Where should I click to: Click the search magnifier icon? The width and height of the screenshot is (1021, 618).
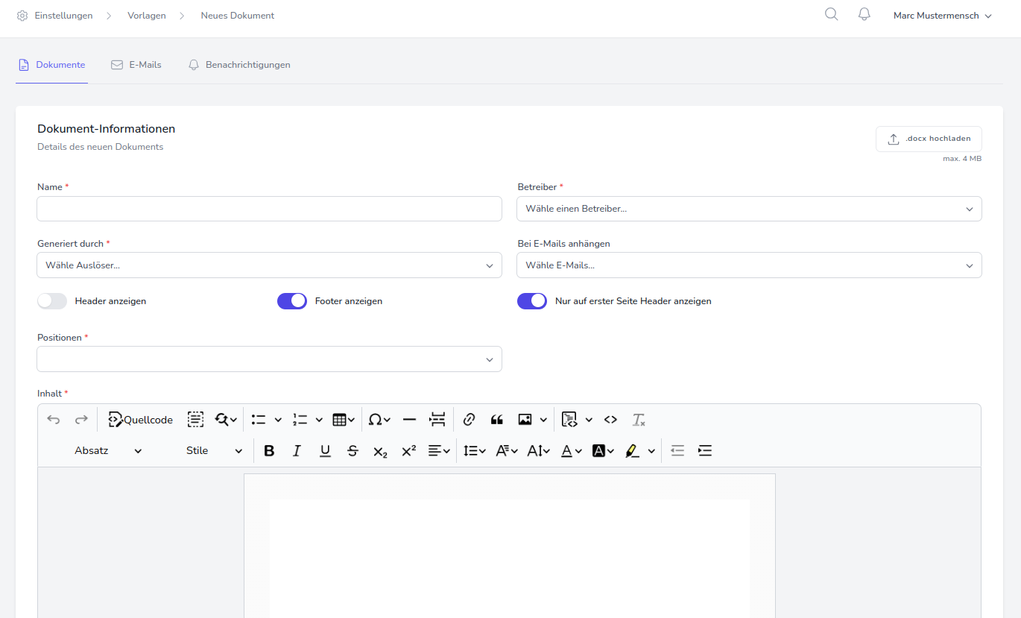(832, 15)
